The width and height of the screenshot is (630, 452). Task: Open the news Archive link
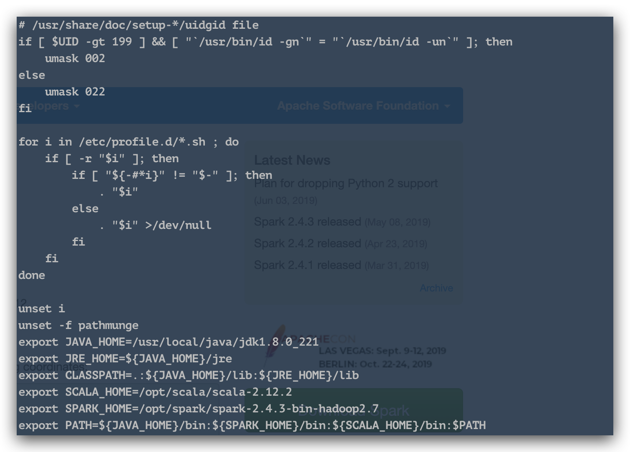[x=436, y=288]
